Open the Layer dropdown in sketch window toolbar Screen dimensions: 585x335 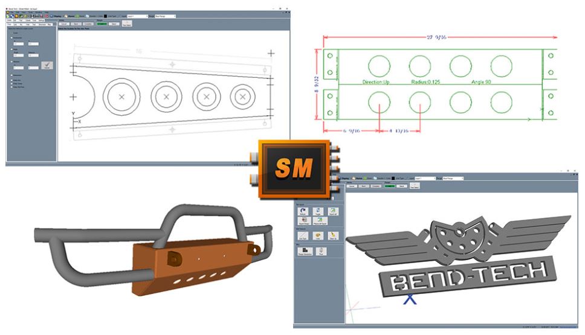pyautogui.click(x=138, y=16)
